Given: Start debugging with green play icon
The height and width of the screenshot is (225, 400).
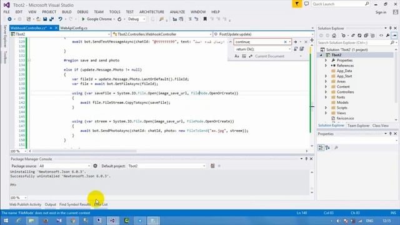Looking at the screenshot, I should [x=83, y=19].
